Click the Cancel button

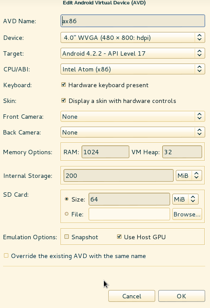(132, 296)
